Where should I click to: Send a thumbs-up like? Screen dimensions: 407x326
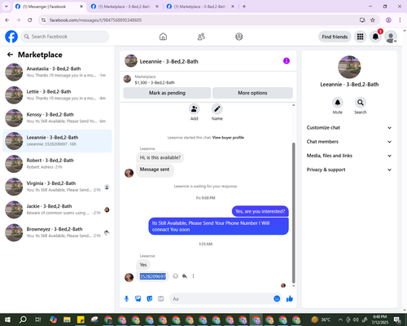click(x=290, y=299)
